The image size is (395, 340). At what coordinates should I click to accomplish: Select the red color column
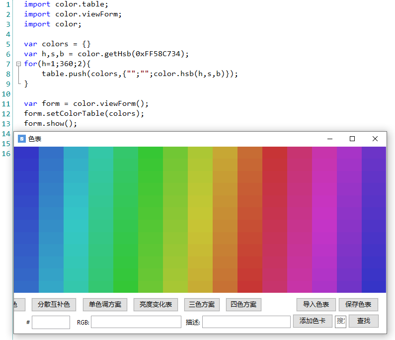click(x=274, y=219)
